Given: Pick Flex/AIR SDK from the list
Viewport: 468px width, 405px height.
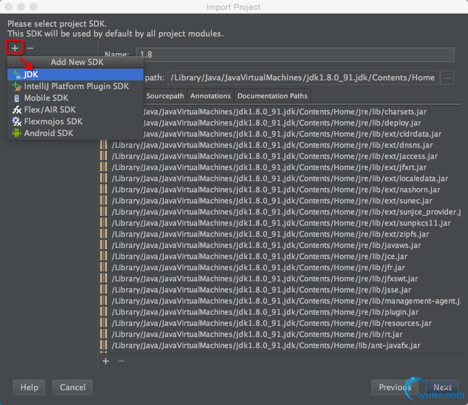Looking at the screenshot, I should [75, 109].
